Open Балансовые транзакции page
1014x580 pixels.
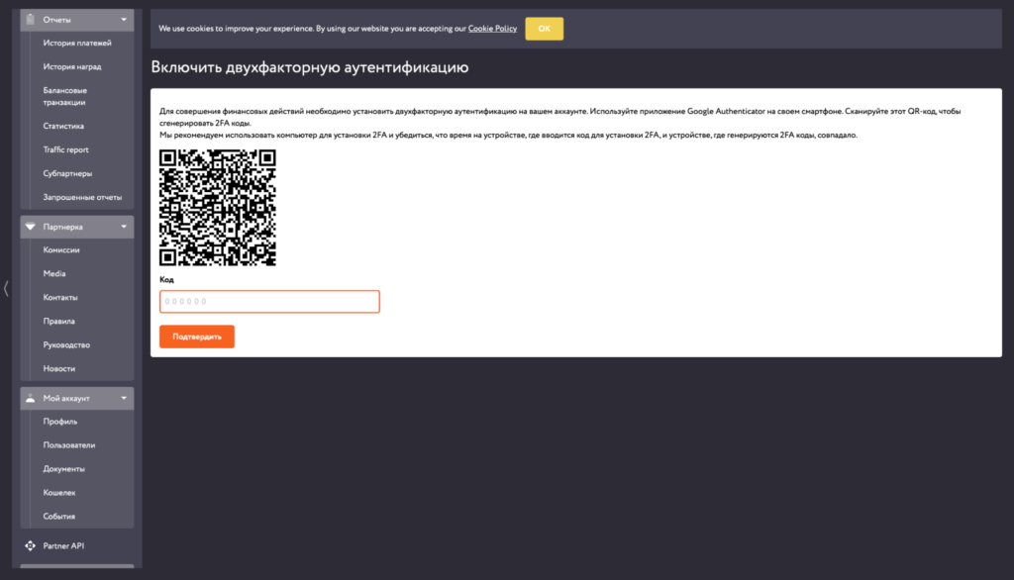tap(64, 96)
